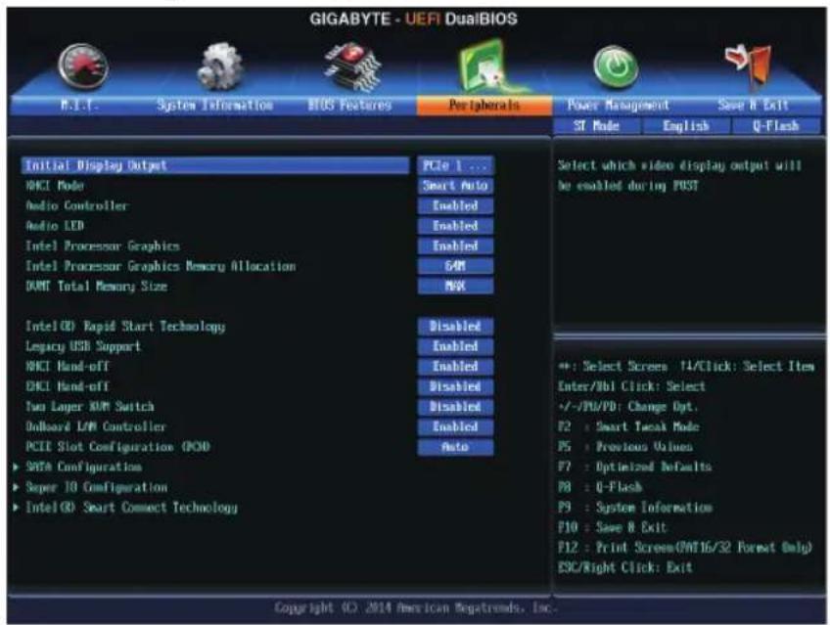830x625 pixels.
Task: Toggle OnBoard LAN Controller Enabled value
Action: click(x=455, y=426)
